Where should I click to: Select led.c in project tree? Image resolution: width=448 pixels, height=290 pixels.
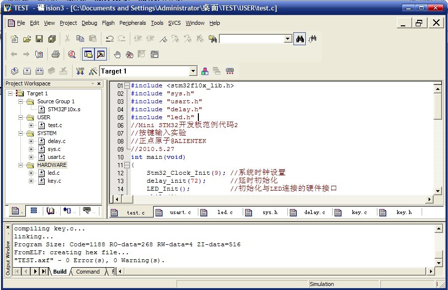click(x=53, y=173)
